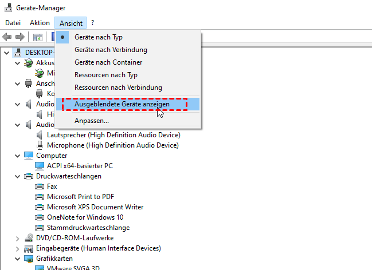The width and height of the screenshot is (372, 270).
Task: Choose Anpassen... from the Ansicht menu
Action: click(92, 121)
